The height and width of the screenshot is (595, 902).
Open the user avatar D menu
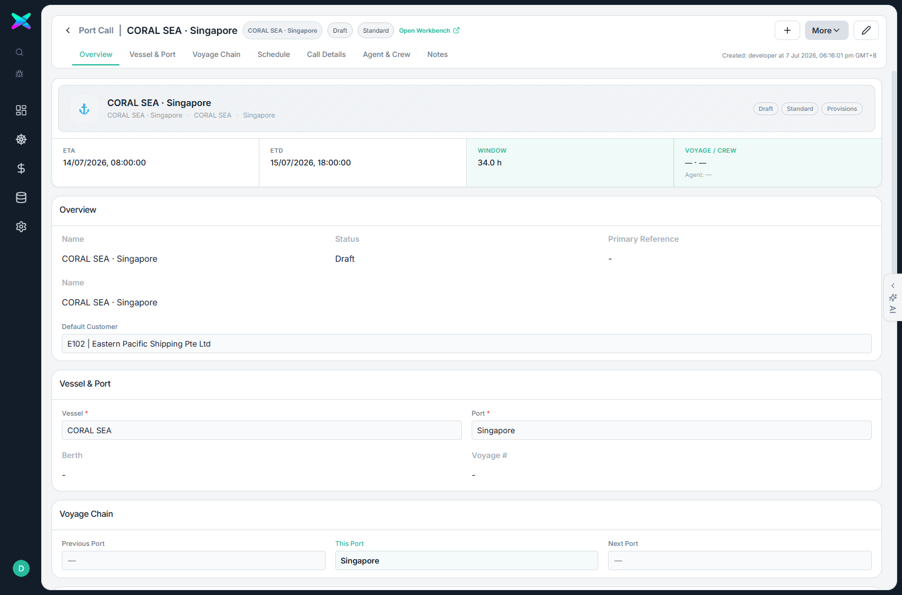point(21,568)
